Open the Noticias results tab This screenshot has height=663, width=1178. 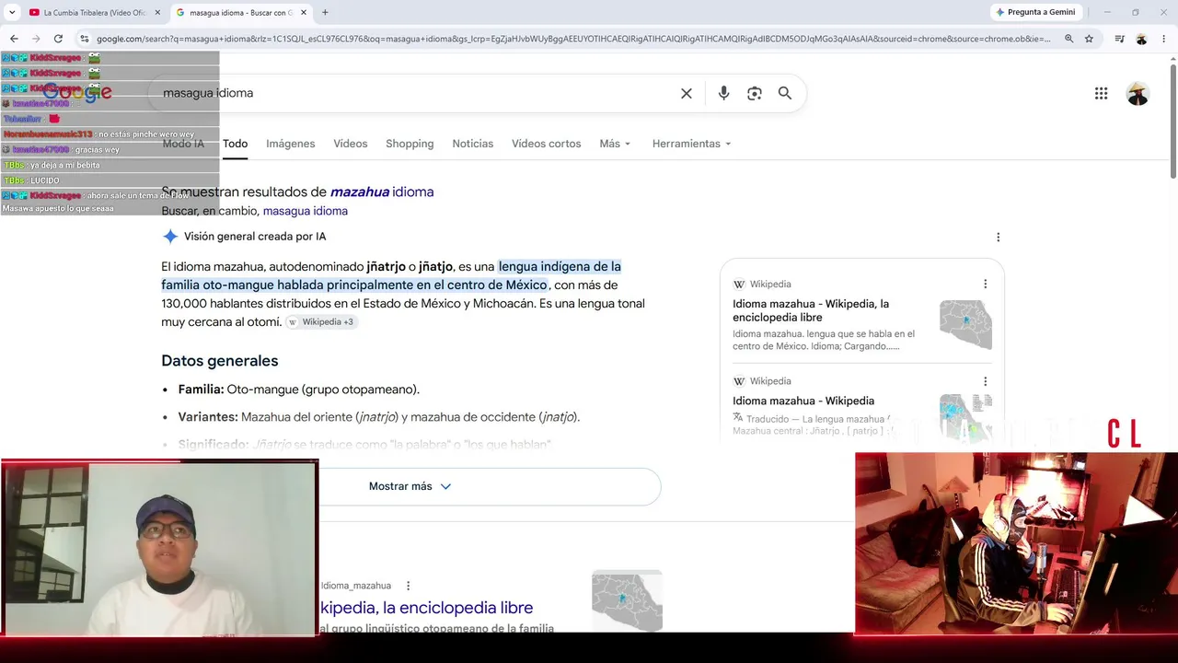tap(473, 144)
